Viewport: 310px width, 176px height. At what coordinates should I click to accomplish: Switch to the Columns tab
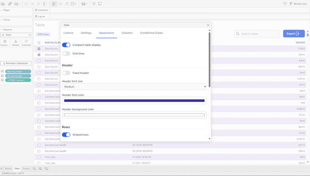tap(127, 33)
